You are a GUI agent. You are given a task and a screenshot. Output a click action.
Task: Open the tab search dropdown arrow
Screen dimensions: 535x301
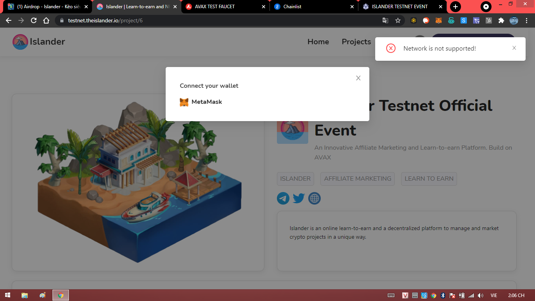(x=486, y=7)
